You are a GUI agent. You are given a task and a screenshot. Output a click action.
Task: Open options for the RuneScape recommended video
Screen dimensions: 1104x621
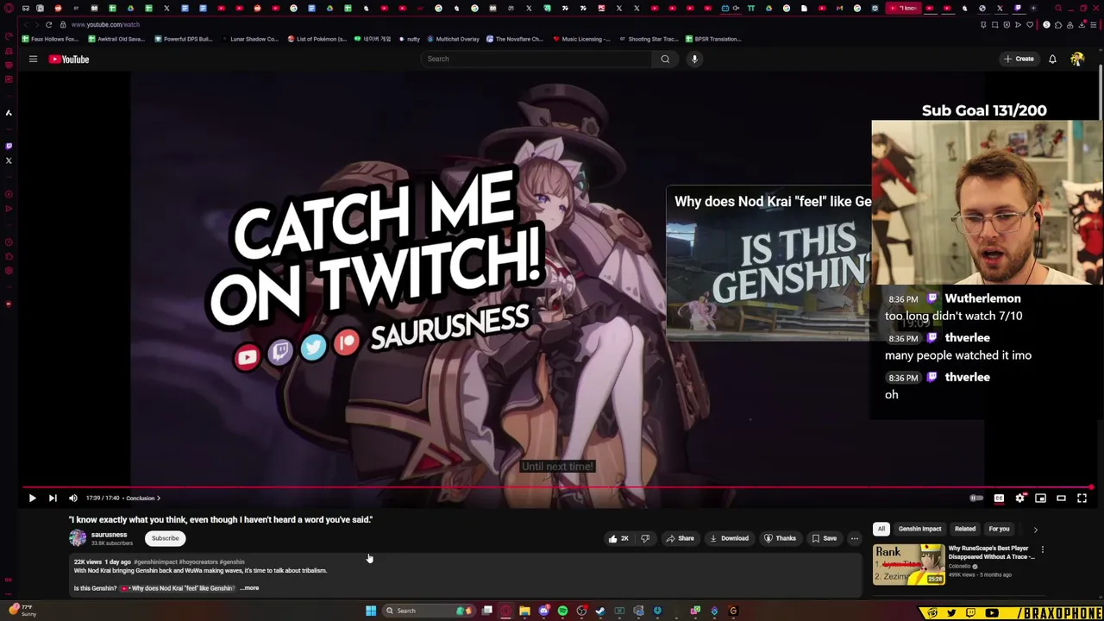click(1042, 549)
